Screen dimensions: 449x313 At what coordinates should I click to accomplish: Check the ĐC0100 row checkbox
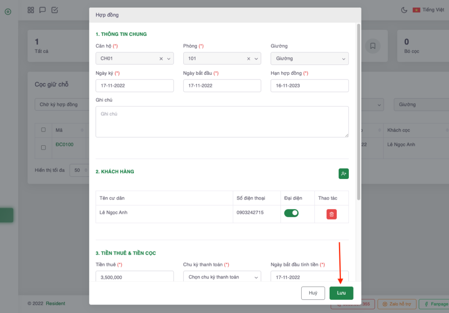coord(43,148)
